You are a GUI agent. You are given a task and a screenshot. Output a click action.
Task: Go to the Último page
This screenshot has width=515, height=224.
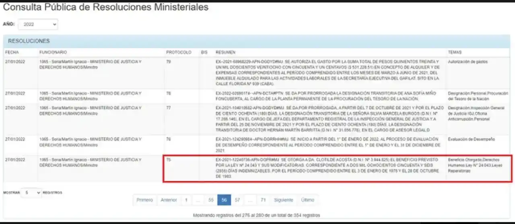pyautogui.click(x=308, y=200)
